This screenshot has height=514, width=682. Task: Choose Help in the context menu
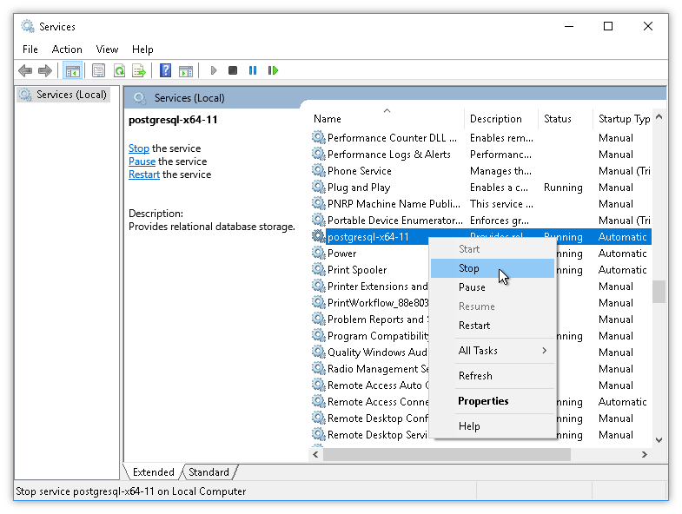493,426
